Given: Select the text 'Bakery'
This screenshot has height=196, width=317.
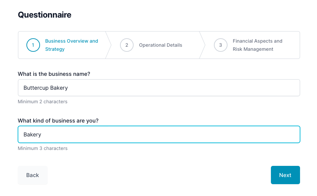Looking at the screenshot, I should [32, 134].
